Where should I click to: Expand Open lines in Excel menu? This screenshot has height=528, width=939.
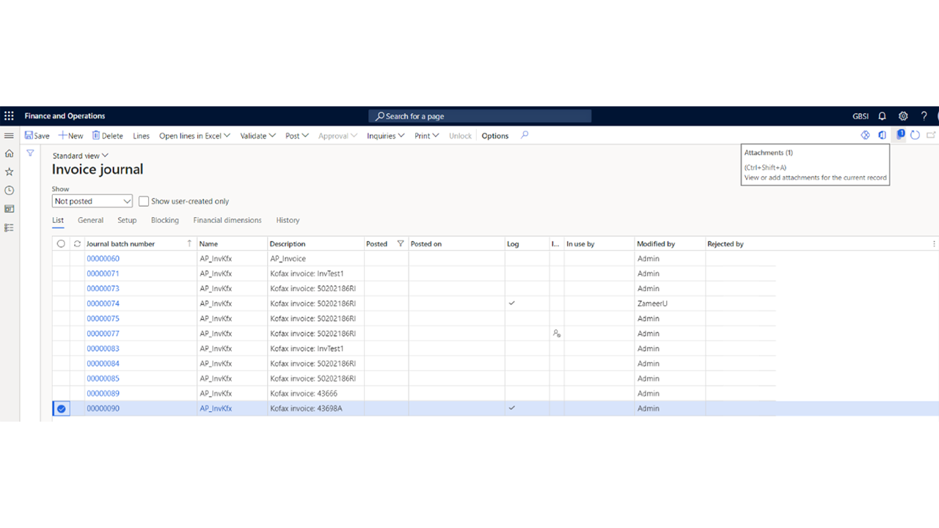click(x=194, y=136)
